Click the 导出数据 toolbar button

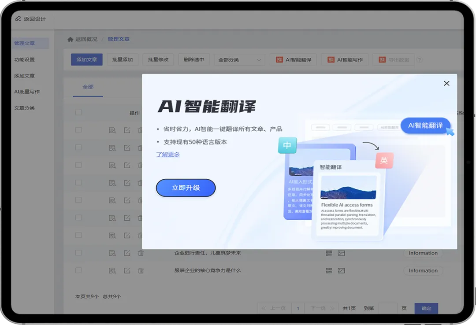tap(394, 60)
